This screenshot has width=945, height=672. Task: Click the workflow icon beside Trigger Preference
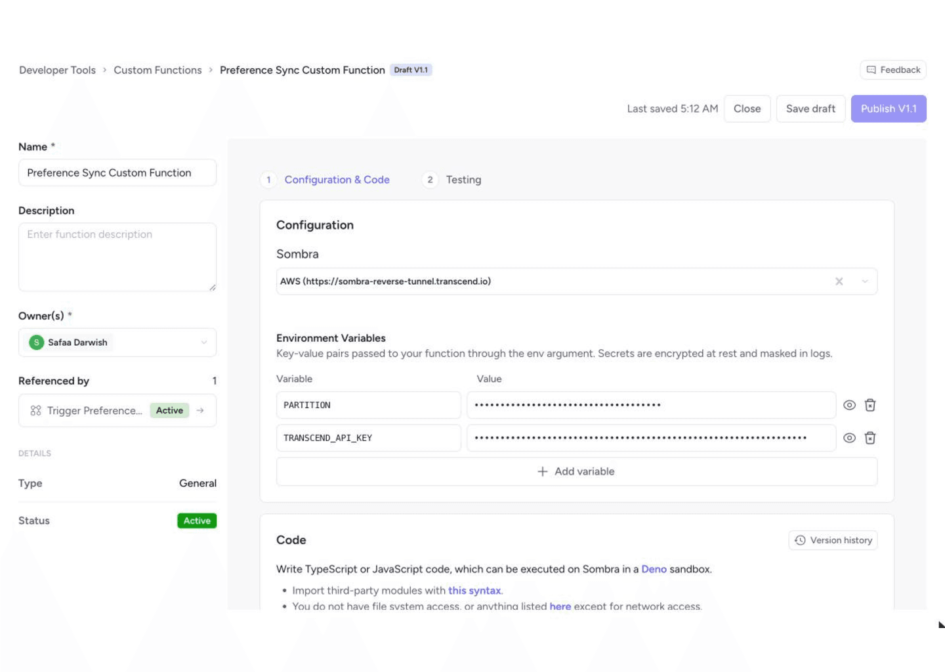(35, 410)
